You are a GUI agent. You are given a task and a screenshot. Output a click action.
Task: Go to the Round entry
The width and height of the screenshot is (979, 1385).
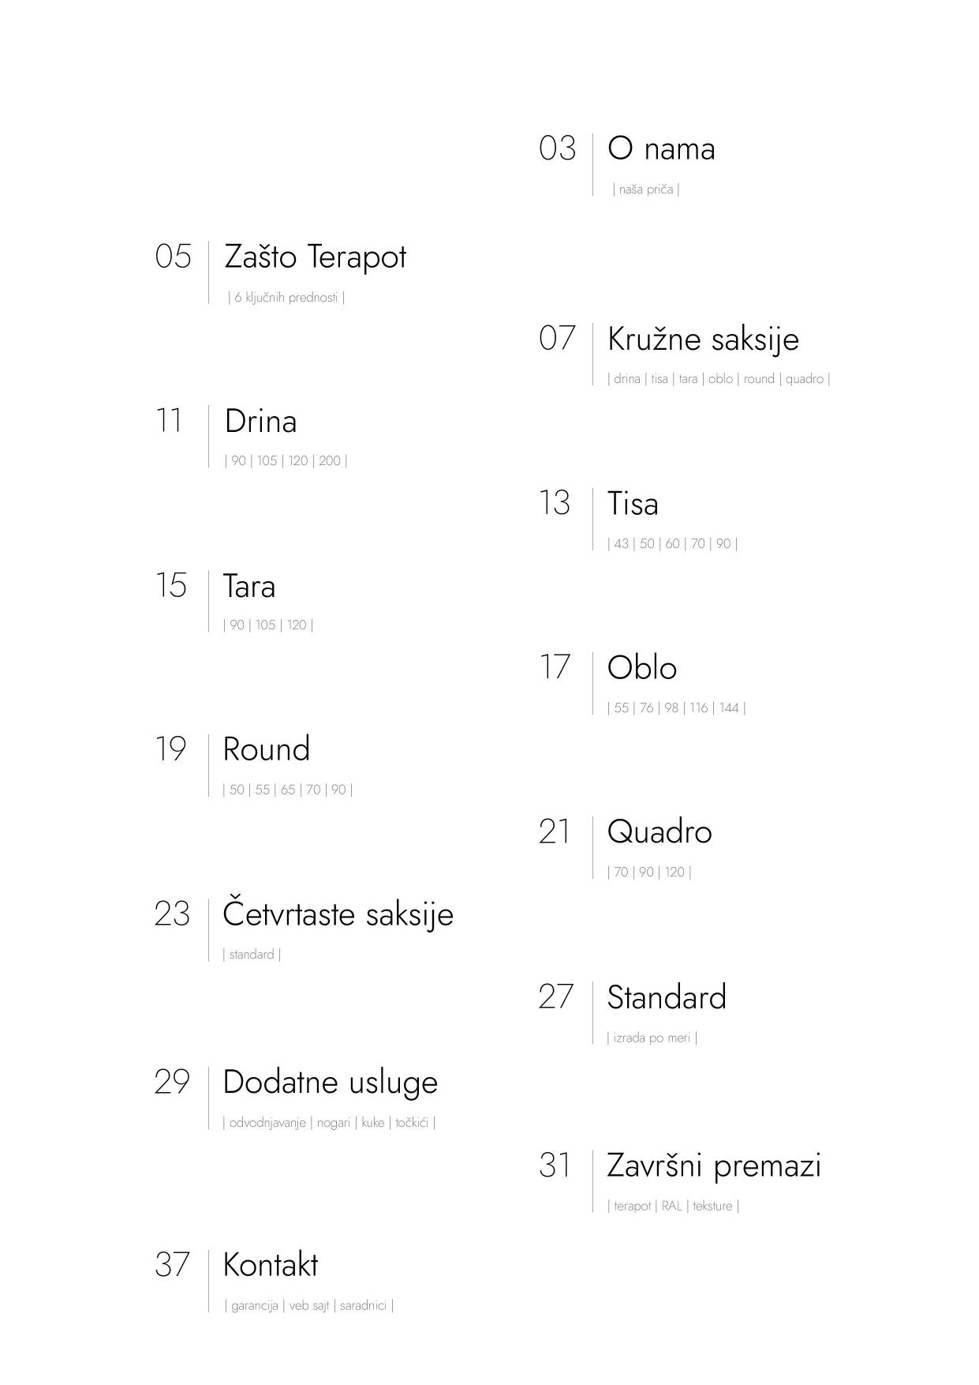[267, 749]
